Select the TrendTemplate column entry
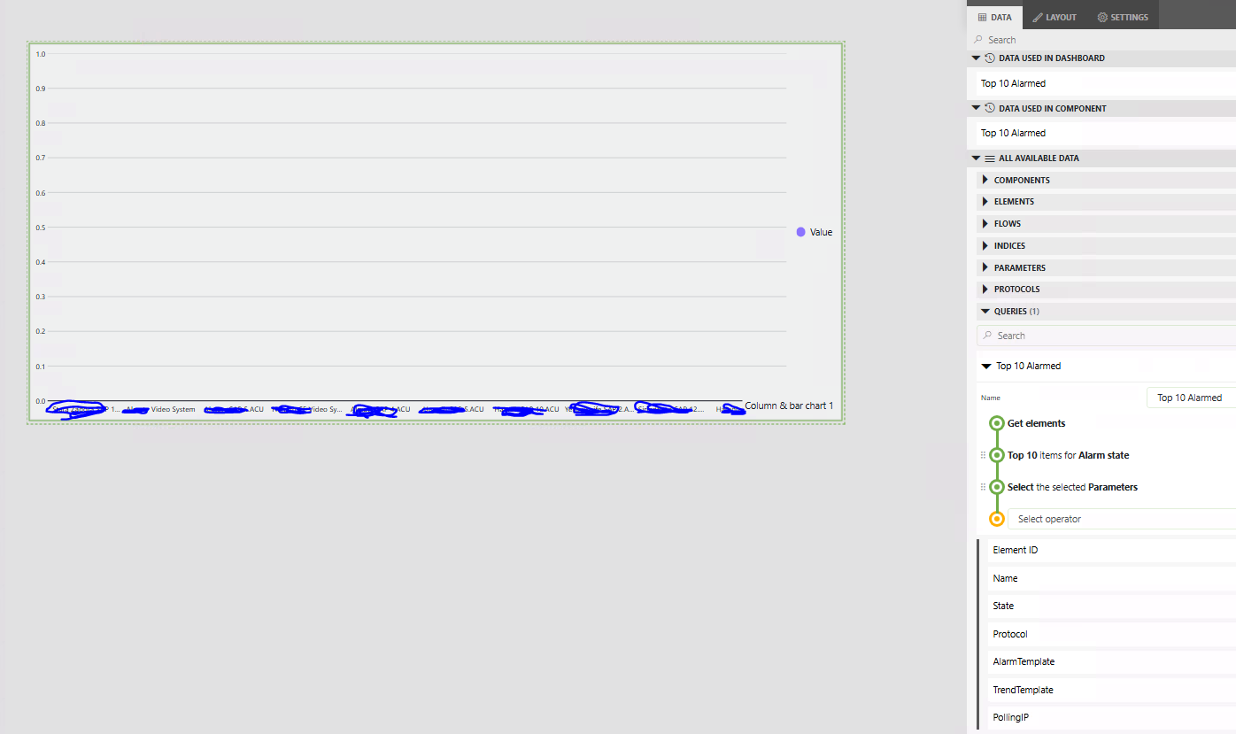 [1112, 690]
